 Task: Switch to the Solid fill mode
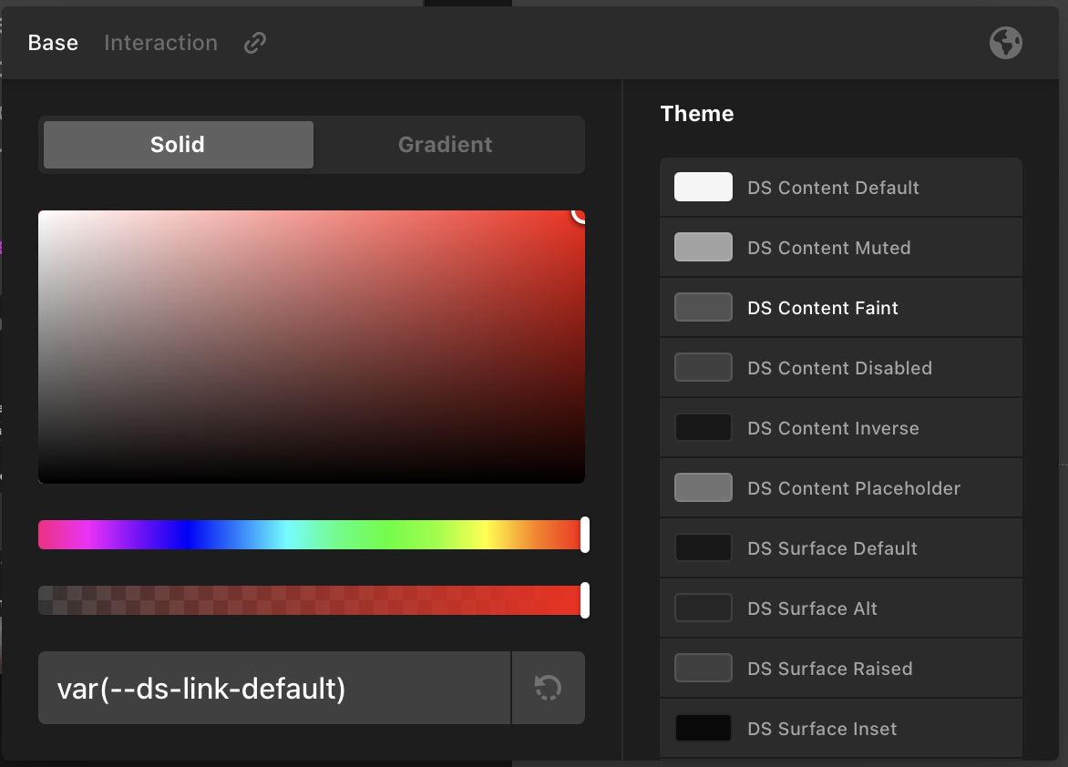[179, 145]
